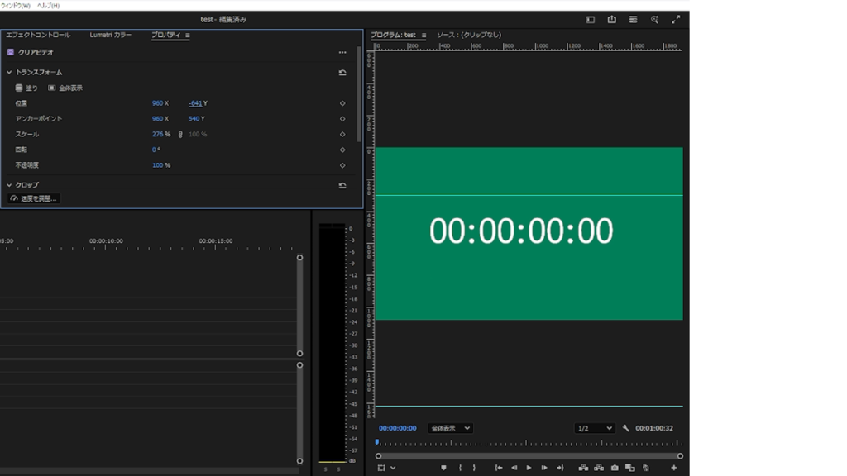The width and height of the screenshot is (847, 476).
Task: Export frame with camera icon
Action: [x=615, y=468]
